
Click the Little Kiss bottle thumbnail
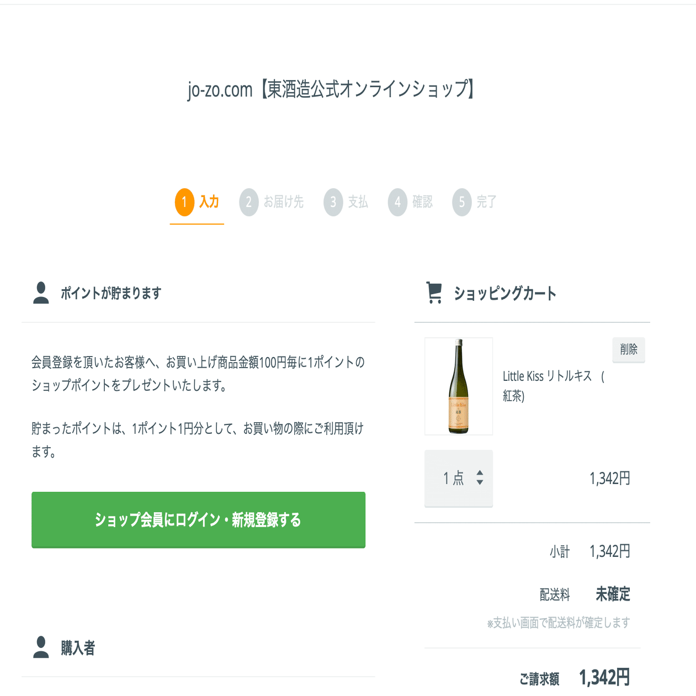(x=459, y=386)
